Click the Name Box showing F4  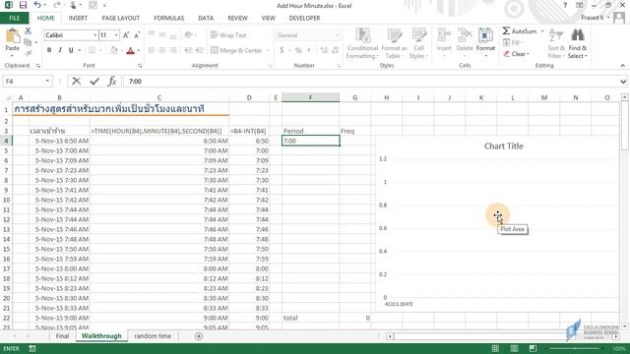click(24, 81)
